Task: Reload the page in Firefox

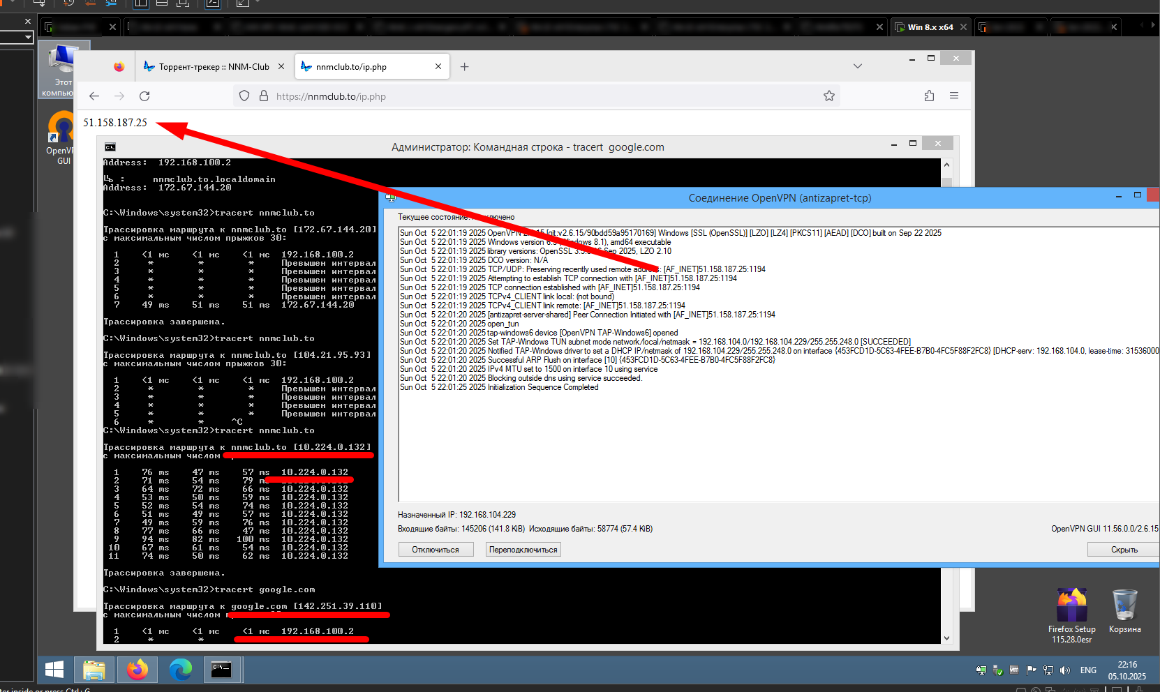Action: (144, 96)
